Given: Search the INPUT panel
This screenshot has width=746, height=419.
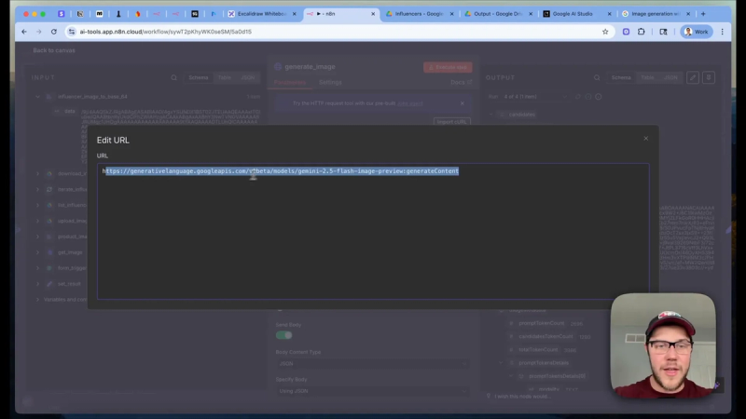Looking at the screenshot, I should pyautogui.click(x=173, y=77).
